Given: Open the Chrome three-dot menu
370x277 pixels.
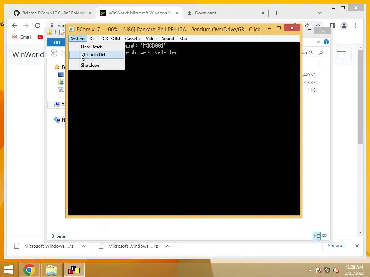Looking at the screenshot, I should click(x=356, y=26).
